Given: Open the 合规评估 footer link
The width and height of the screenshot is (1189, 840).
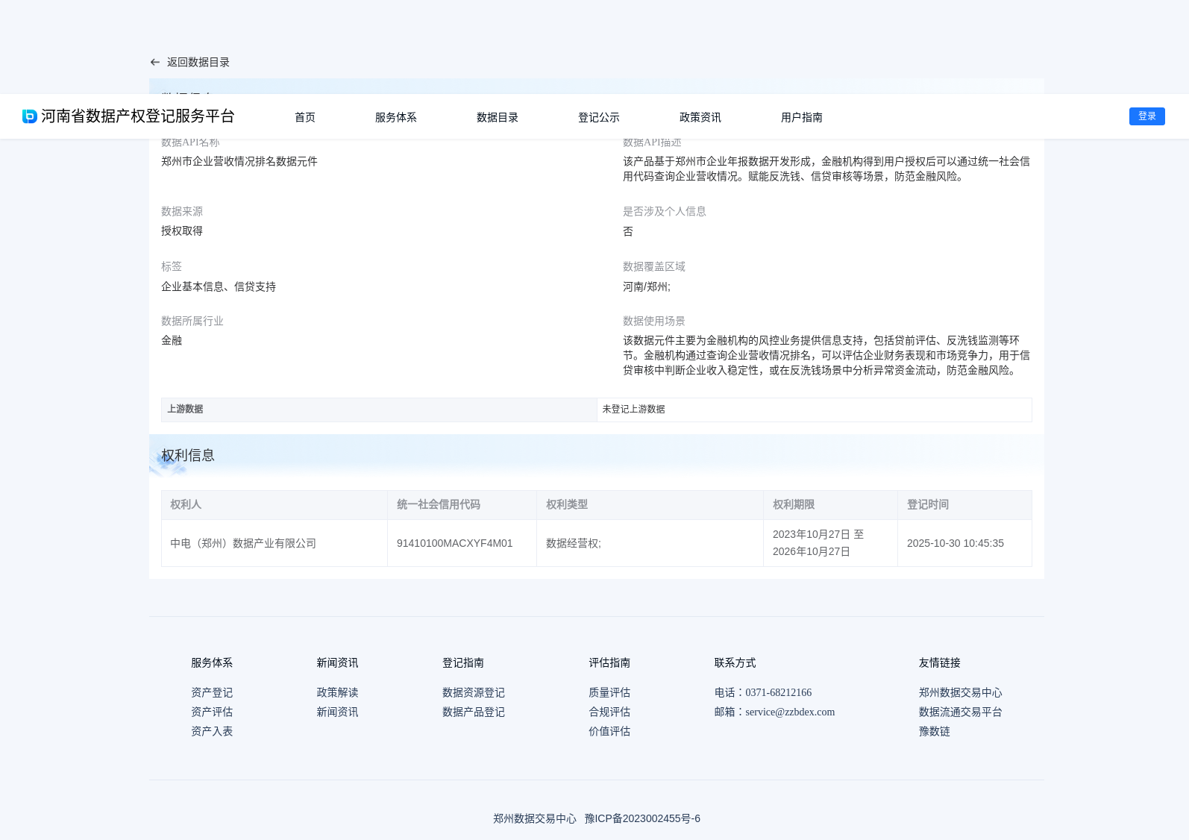Looking at the screenshot, I should click(609, 712).
